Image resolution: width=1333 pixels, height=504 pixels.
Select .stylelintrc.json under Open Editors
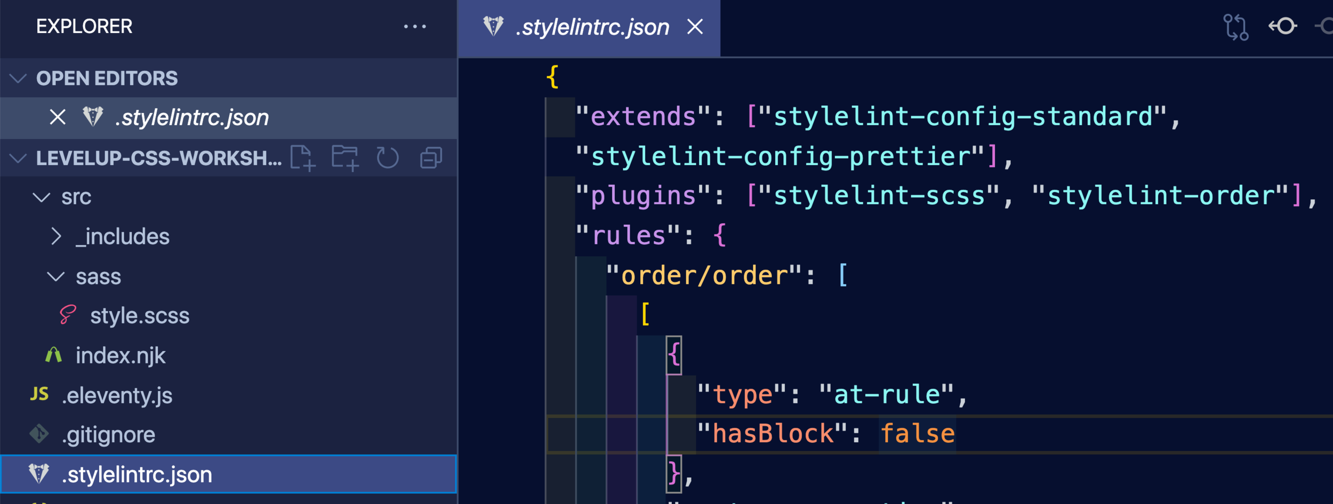click(192, 118)
